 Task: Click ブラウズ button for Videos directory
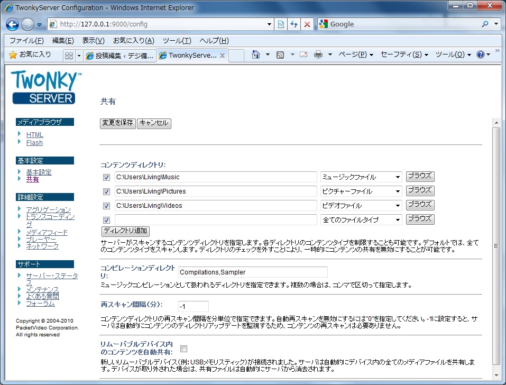(x=420, y=205)
